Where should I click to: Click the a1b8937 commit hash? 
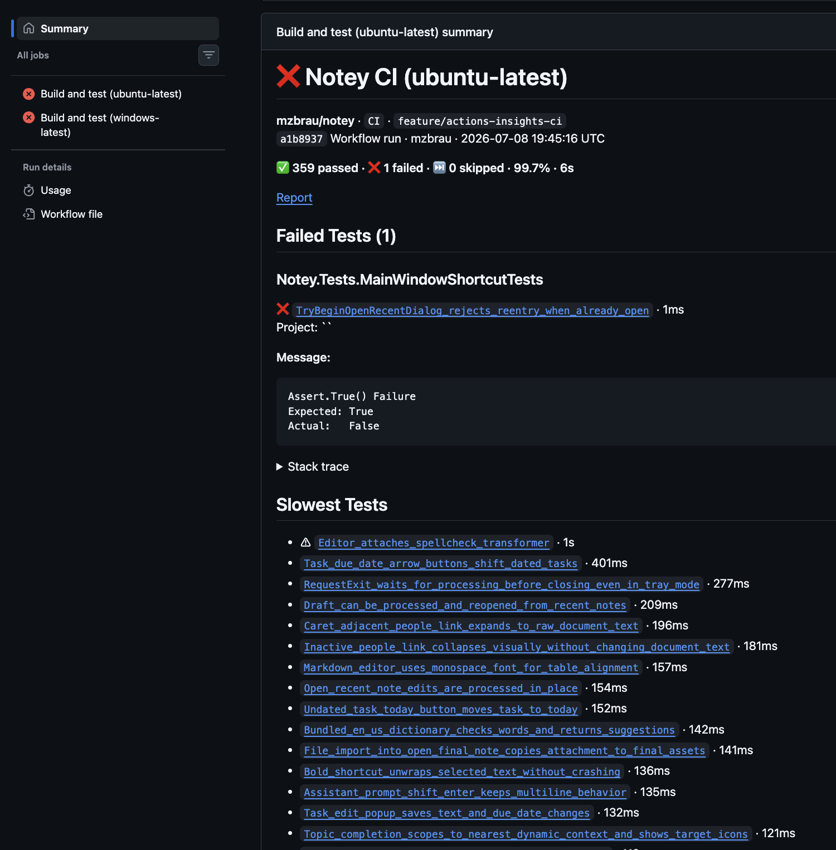point(302,139)
